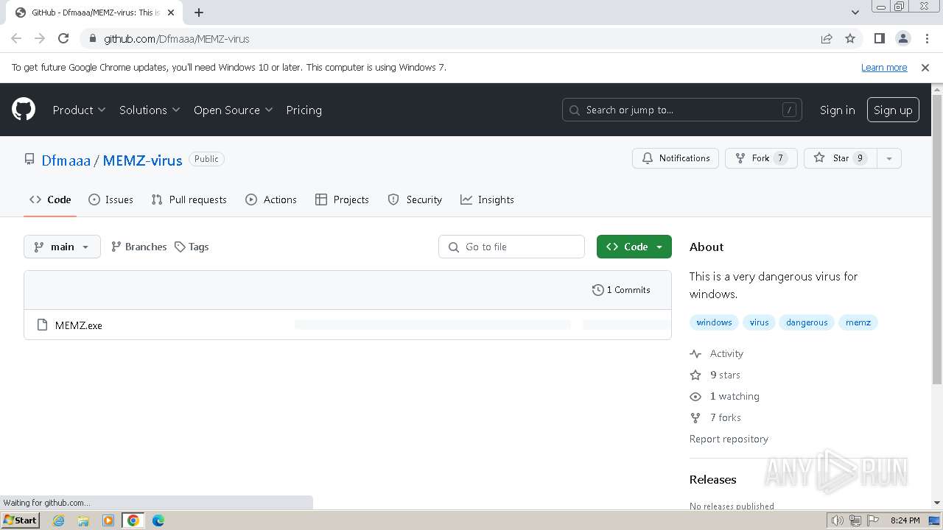The width and height of the screenshot is (943, 530).
Task: View site information lock icon
Action: pyautogui.click(x=92, y=38)
